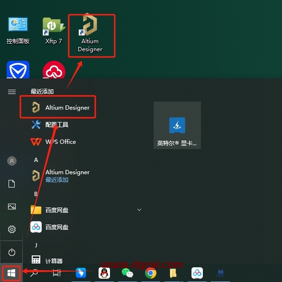The image size is (282, 282).
Task: Open 配置工具 in recently added list
Action: 50,125
